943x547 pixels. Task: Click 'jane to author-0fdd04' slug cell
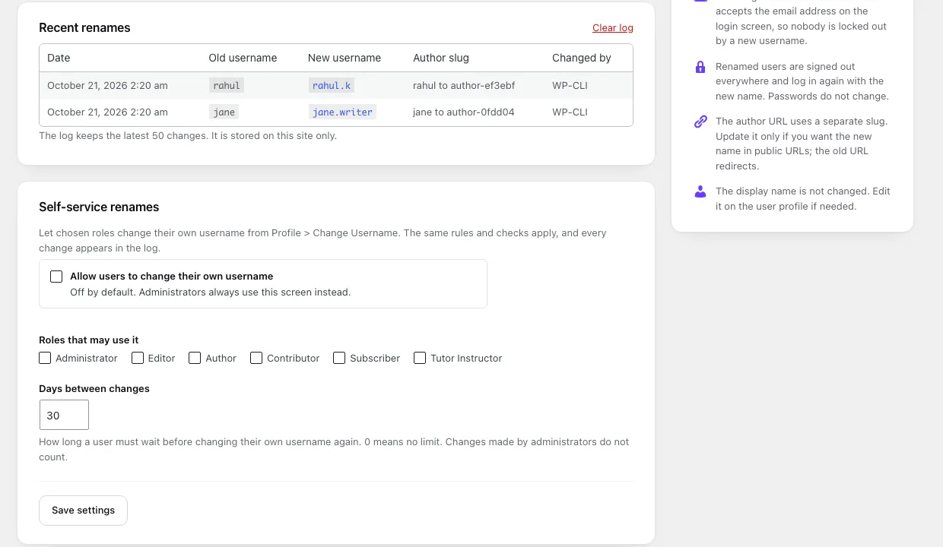pyautogui.click(x=464, y=112)
